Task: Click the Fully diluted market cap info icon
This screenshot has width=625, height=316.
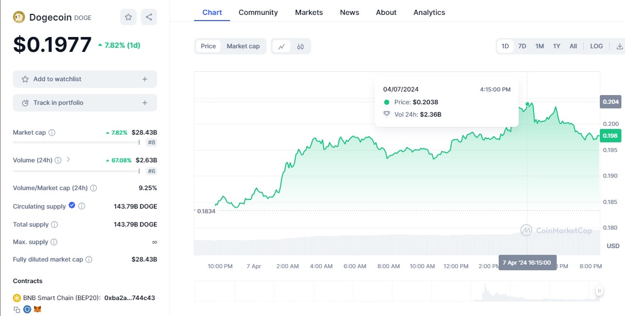Action: [x=89, y=259]
